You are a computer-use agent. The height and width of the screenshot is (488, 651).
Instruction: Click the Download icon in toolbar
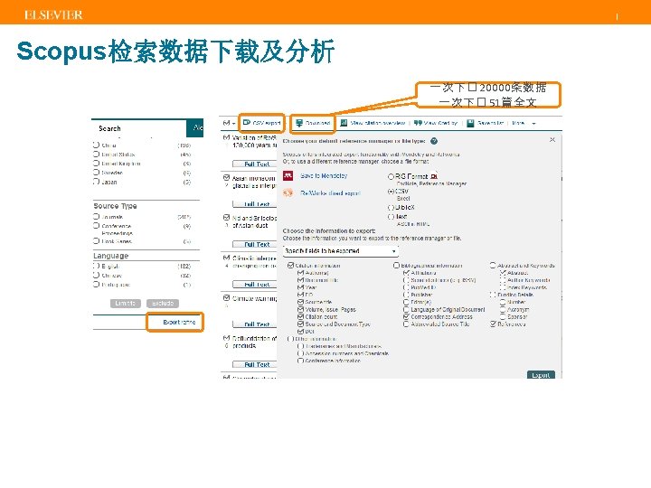pos(299,123)
